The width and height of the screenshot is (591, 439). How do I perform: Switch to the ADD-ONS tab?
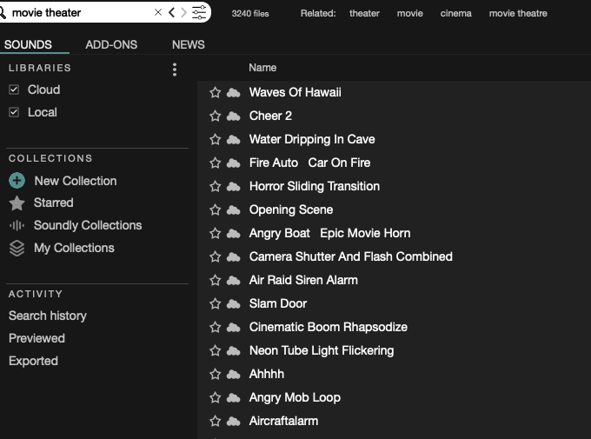pos(111,44)
